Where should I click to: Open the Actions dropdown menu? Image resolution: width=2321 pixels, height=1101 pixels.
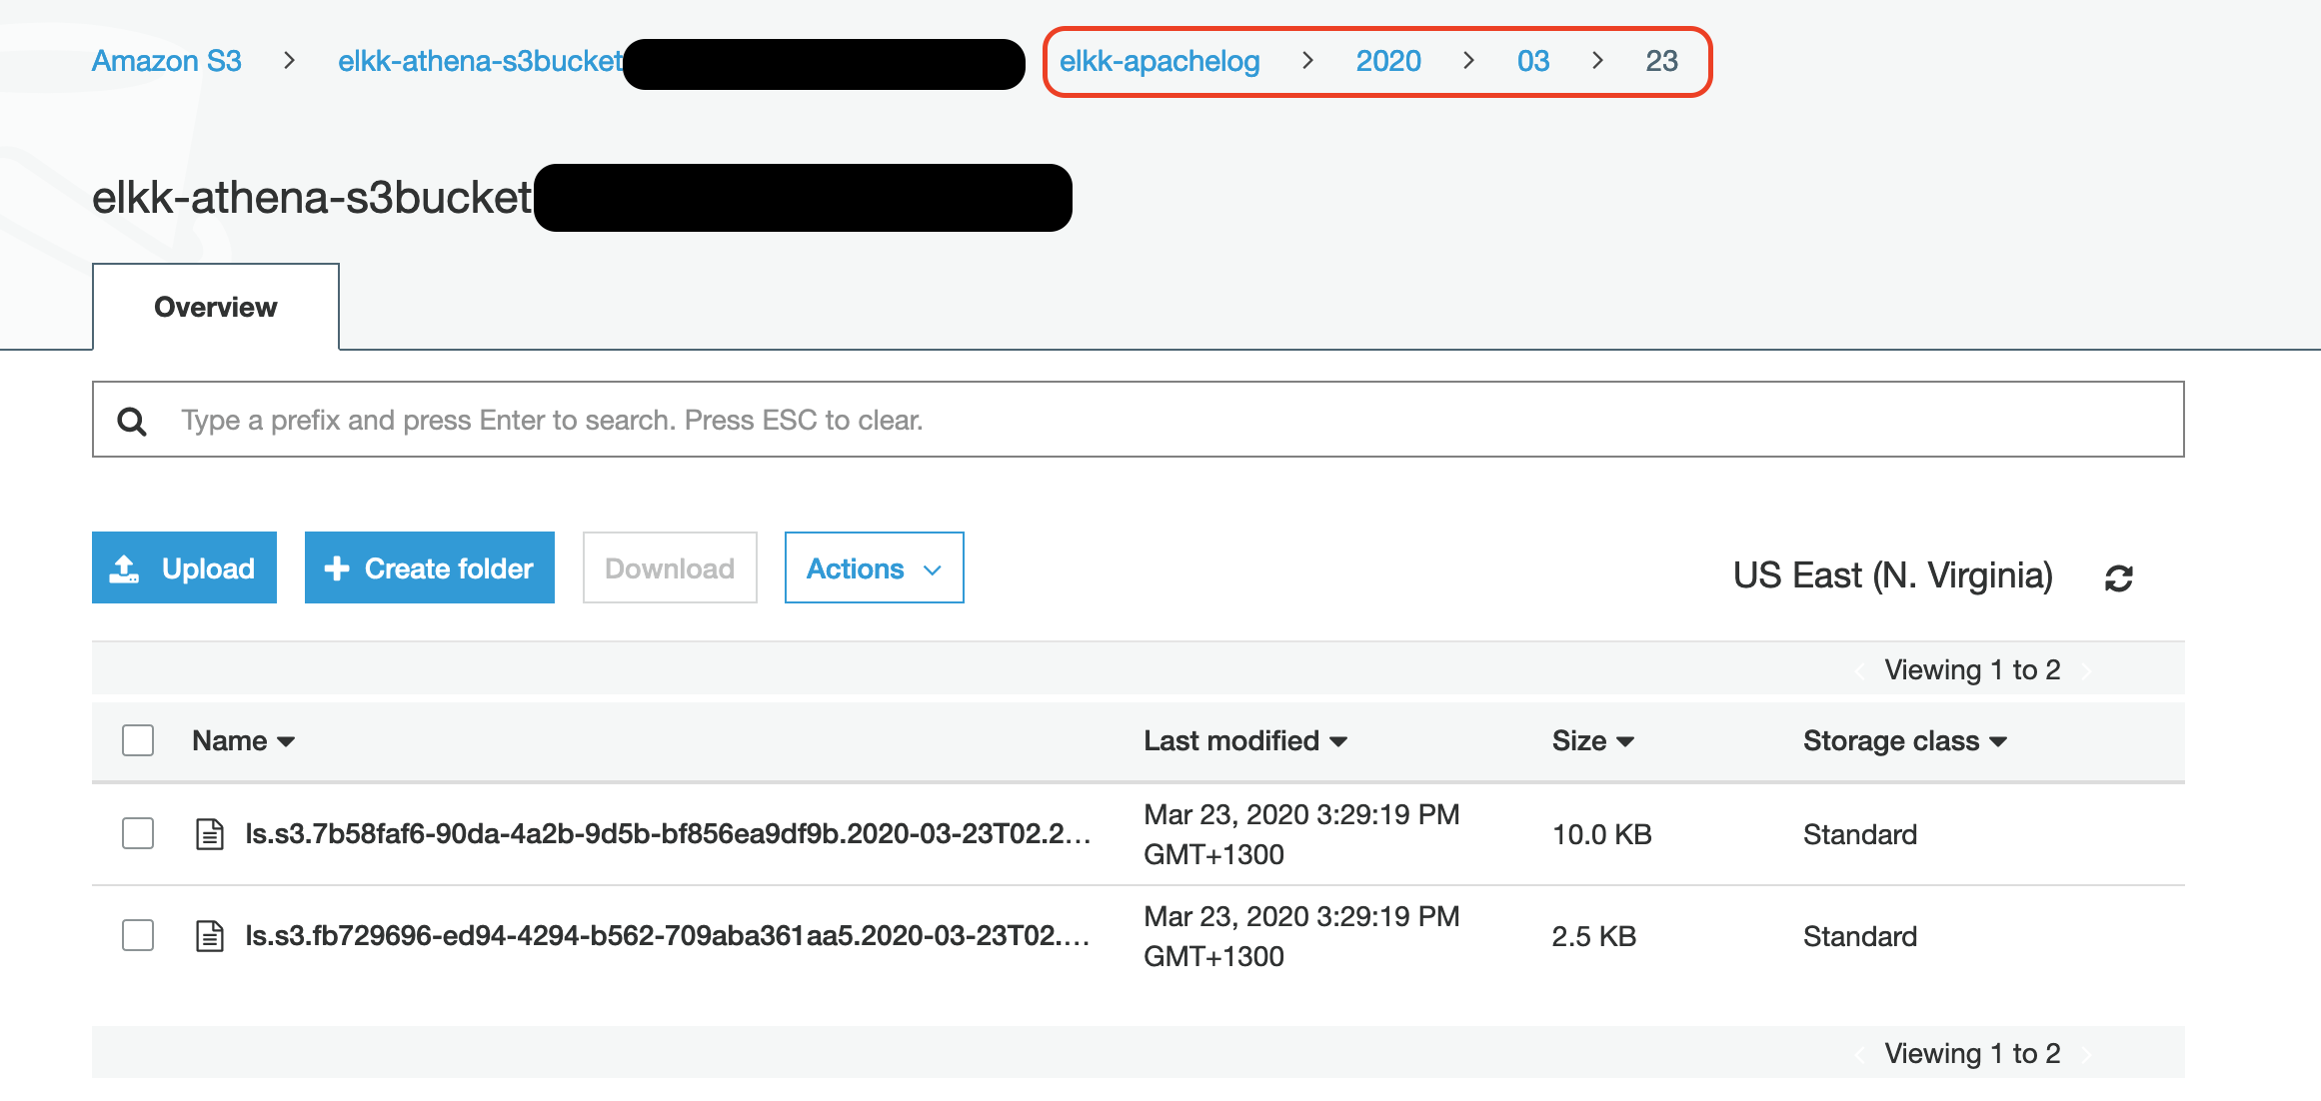pyautogui.click(x=874, y=567)
